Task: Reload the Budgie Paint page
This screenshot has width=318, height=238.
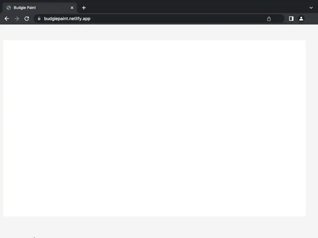Action: coord(27,19)
